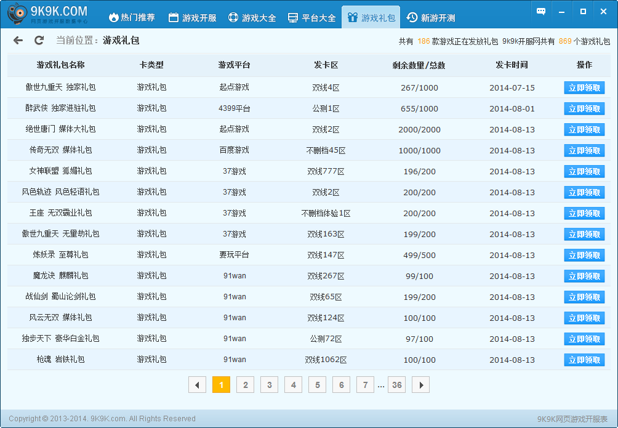Claim 传奇无双 媒体礼包 gift
The width and height of the screenshot is (618, 428).
[x=584, y=150]
